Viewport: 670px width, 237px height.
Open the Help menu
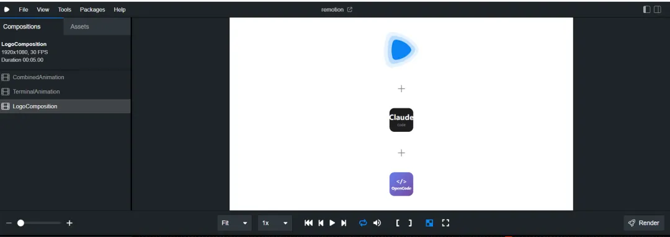pos(120,9)
